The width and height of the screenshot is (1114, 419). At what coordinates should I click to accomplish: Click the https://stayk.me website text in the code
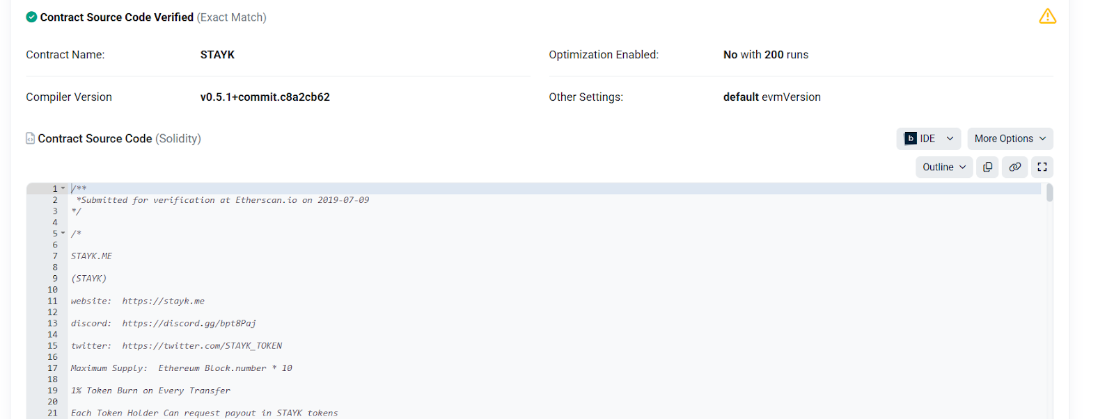tap(163, 301)
